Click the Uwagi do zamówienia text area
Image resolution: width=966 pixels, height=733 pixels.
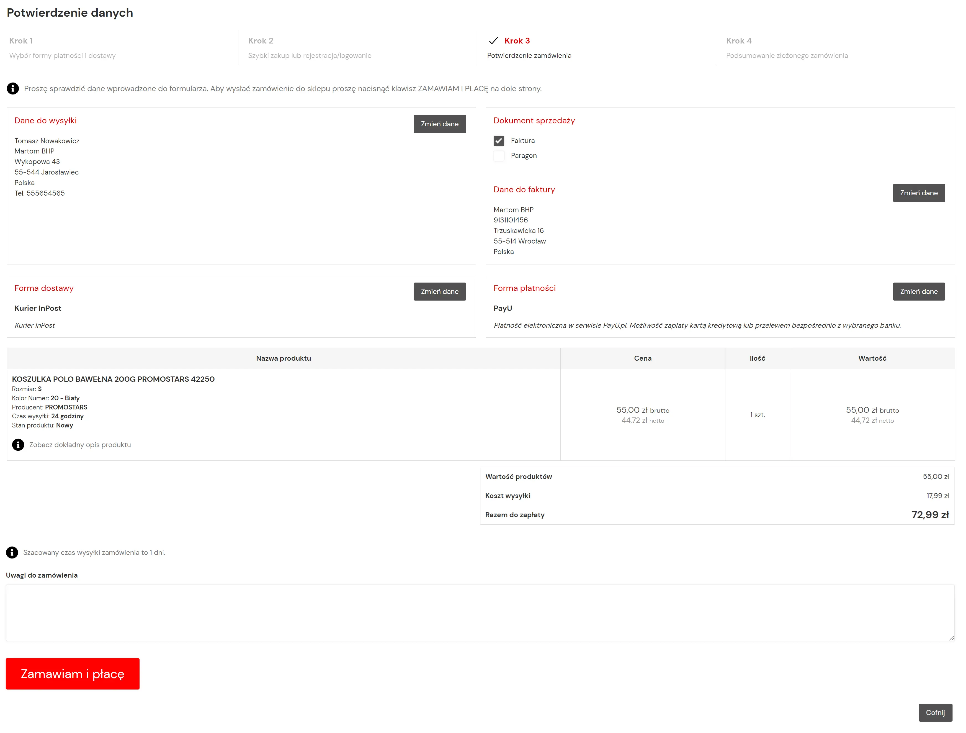[480, 613]
